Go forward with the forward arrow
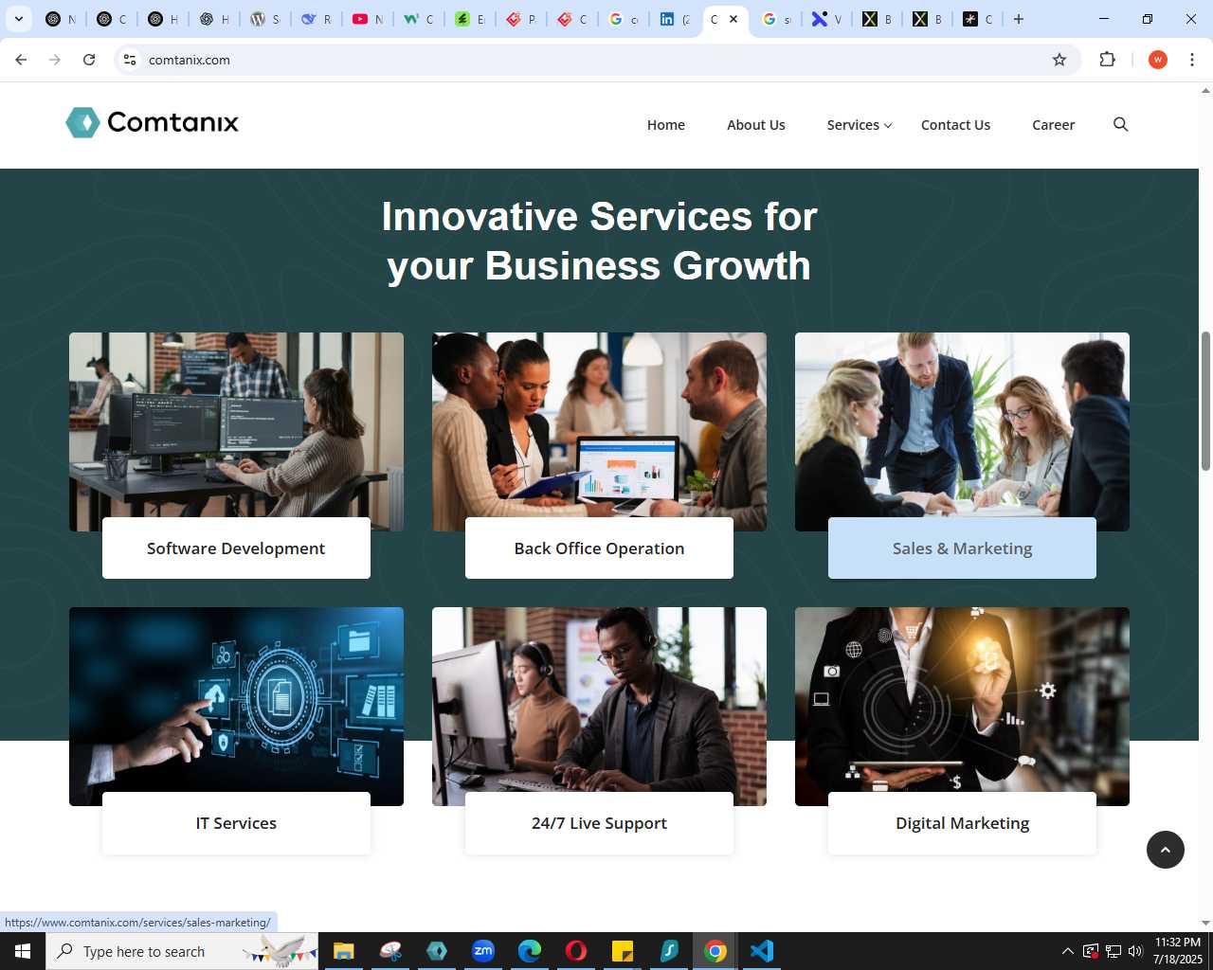Image resolution: width=1213 pixels, height=970 pixels. (55, 60)
